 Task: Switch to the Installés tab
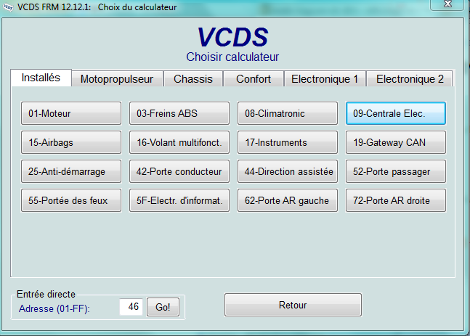tap(41, 78)
